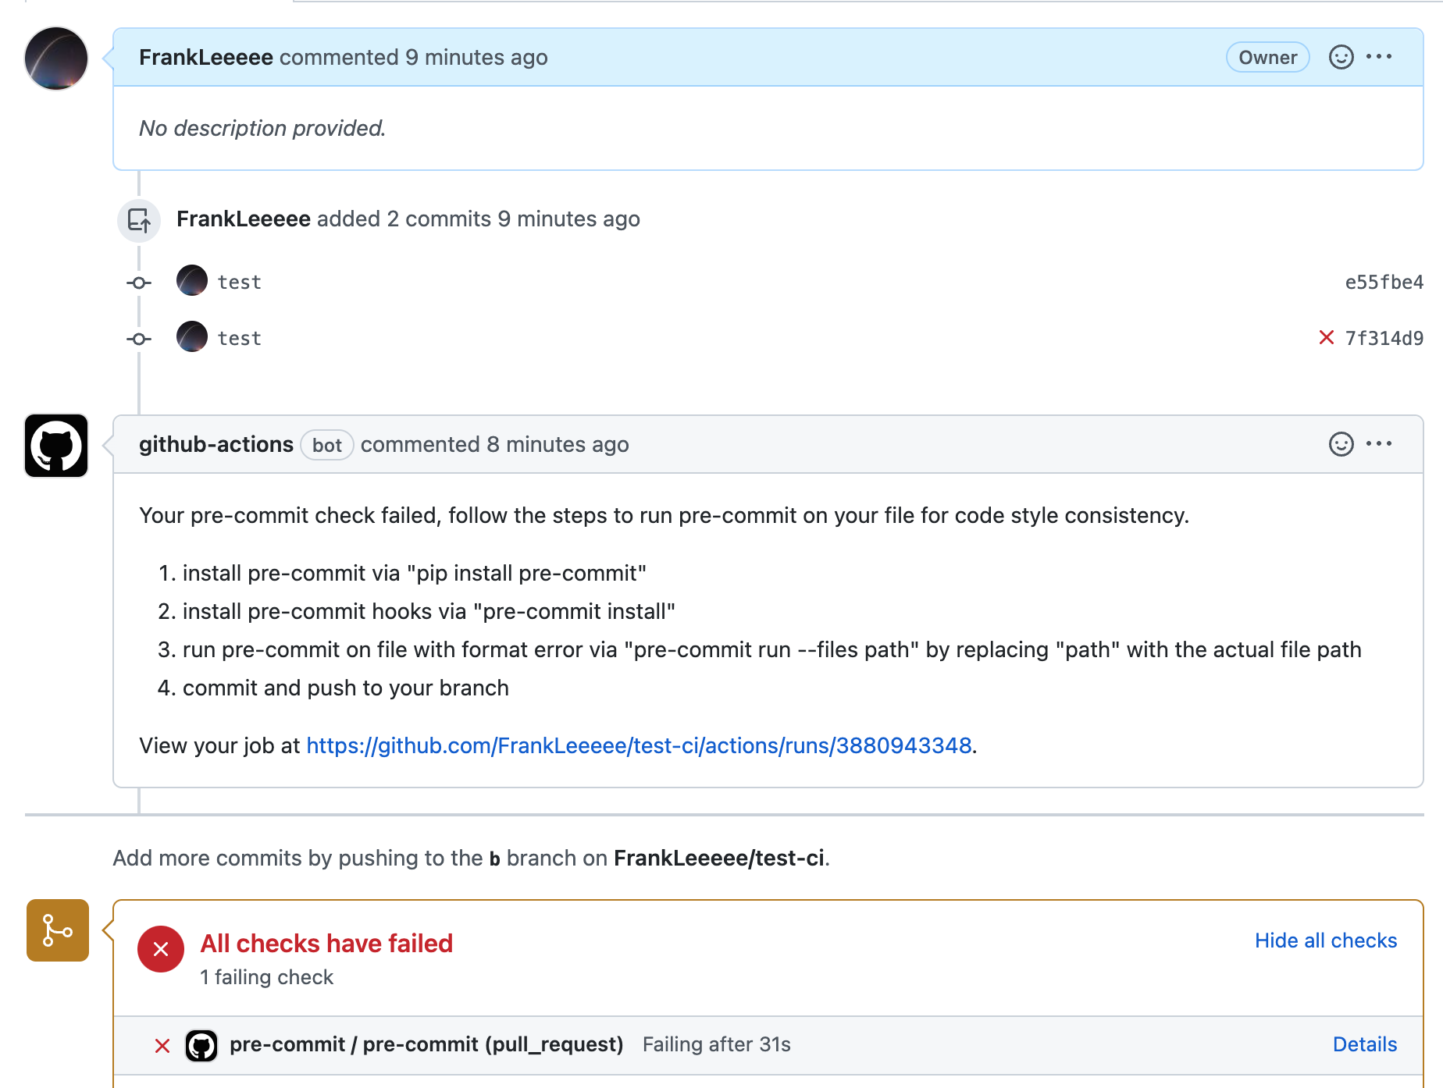This screenshot has height=1088, width=1443.
Task: Click the merge branch icon
Action: [x=58, y=930]
